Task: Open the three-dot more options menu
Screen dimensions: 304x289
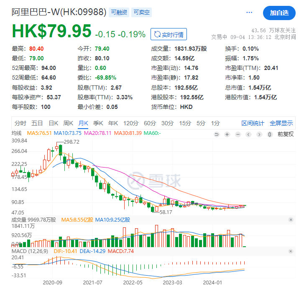Action: click(249, 13)
